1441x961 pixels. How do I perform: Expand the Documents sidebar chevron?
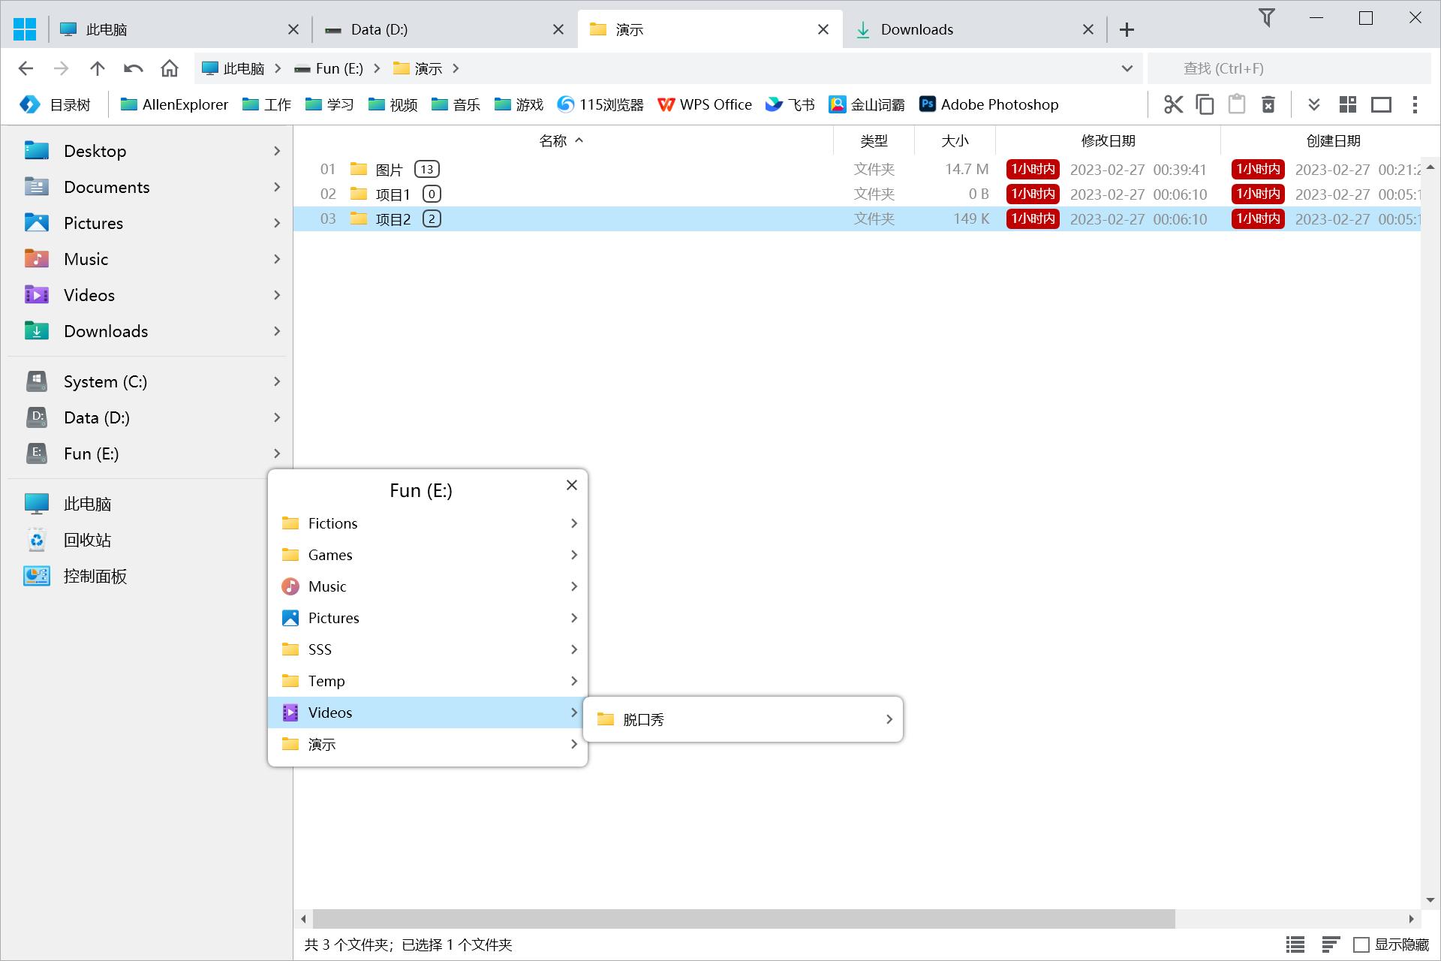pos(277,187)
